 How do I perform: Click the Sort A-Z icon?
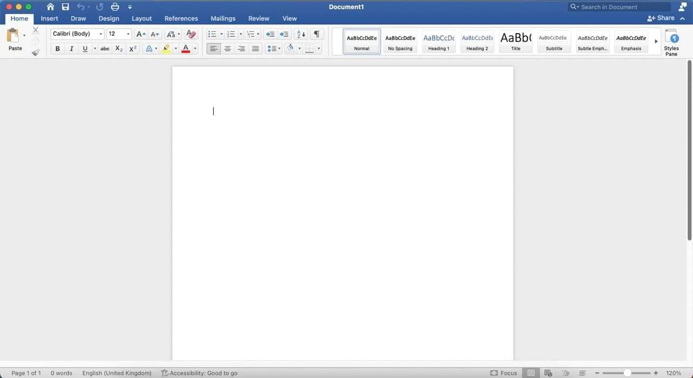300,34
